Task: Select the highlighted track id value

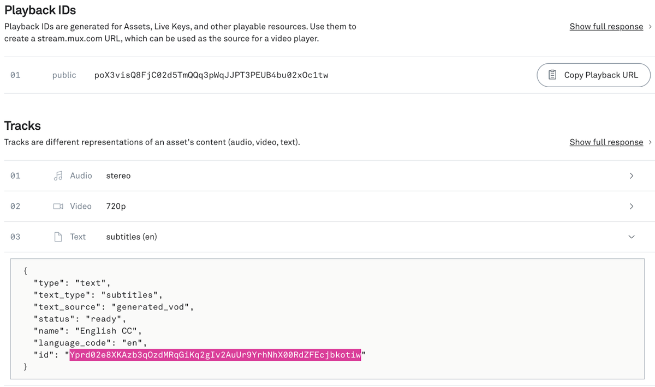Action: [x=215, y=355]
